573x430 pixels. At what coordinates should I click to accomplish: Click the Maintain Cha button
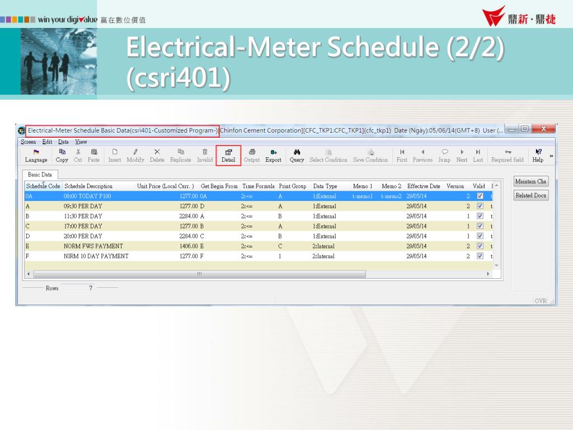[x=530, y=181]
